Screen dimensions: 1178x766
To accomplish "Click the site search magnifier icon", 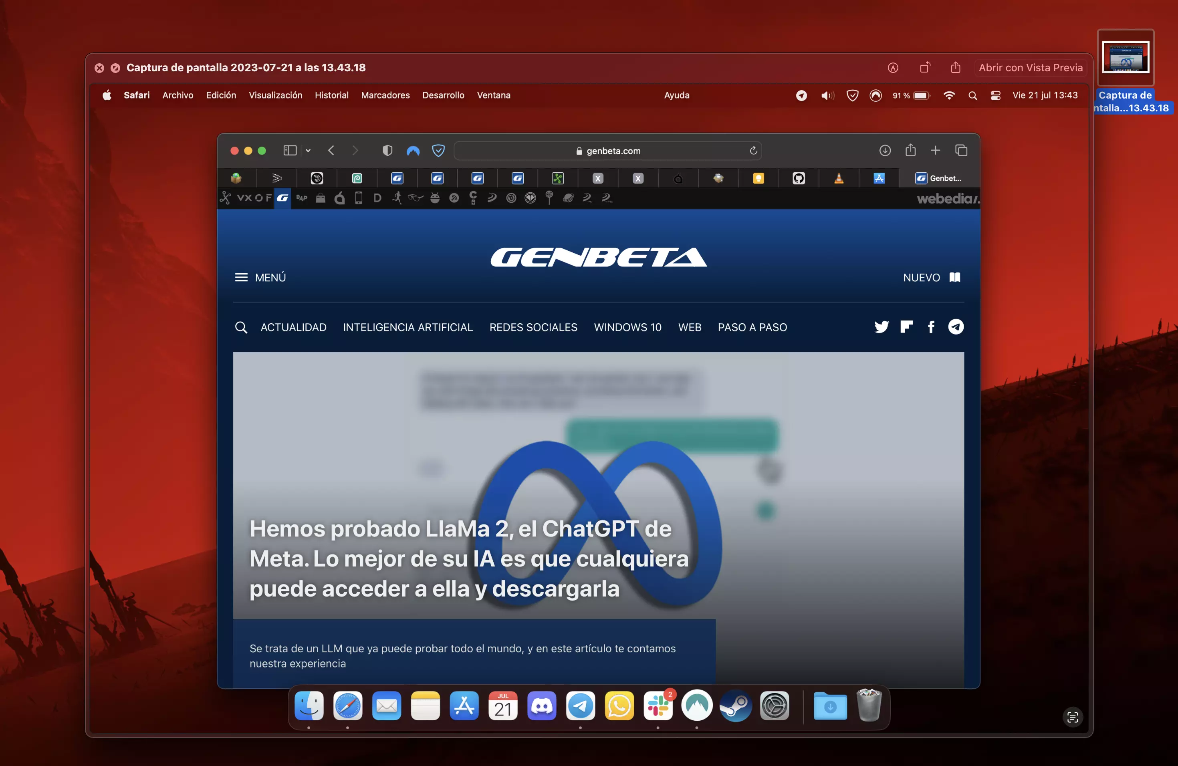I will (241, 327).
